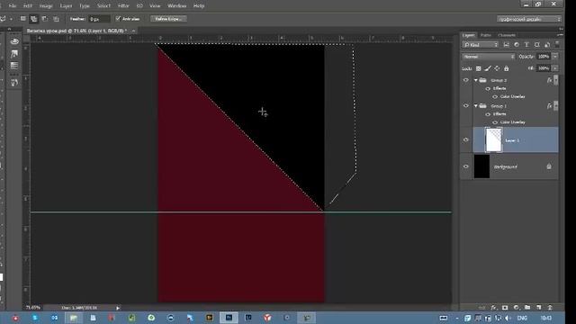Switch to the Channels tab
Image resolution: width=576 pixels, height=324 pixels.
click(x=507, y=35)
